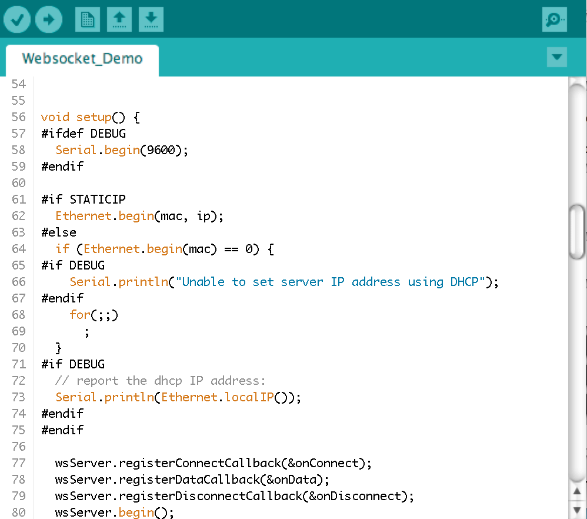Image resolution: width=587 pixels, height=519 pixels.
Task: Click '#if DEBUG' on line 71
Action: [x=73, y=364]
